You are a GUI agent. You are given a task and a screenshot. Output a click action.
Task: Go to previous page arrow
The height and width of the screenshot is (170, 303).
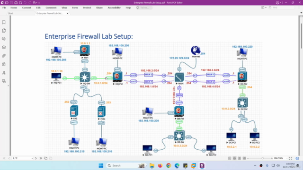(9, 158)
